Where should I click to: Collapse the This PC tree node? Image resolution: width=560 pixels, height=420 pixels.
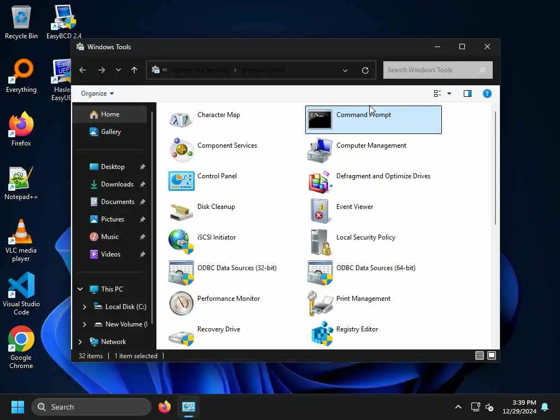tap(80, 289)
